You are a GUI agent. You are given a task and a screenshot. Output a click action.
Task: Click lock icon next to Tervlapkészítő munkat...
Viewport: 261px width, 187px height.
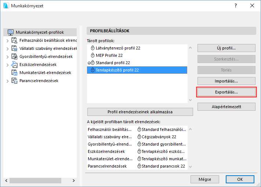click(x=139, y=159)
